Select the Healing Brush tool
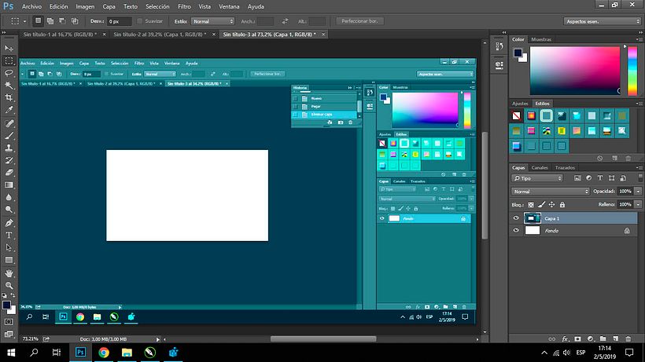 [x=9, y=123]
